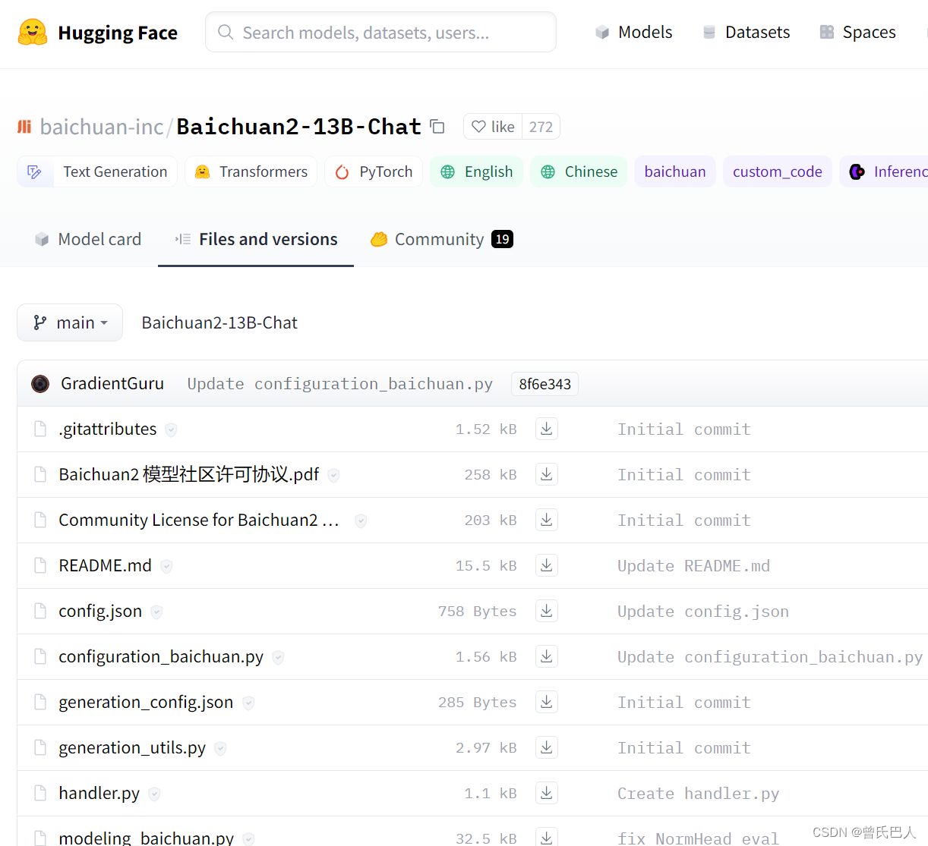Click the search magnifier icon
The height and width of the screenshot is (846, 928).
pos(226,32)
